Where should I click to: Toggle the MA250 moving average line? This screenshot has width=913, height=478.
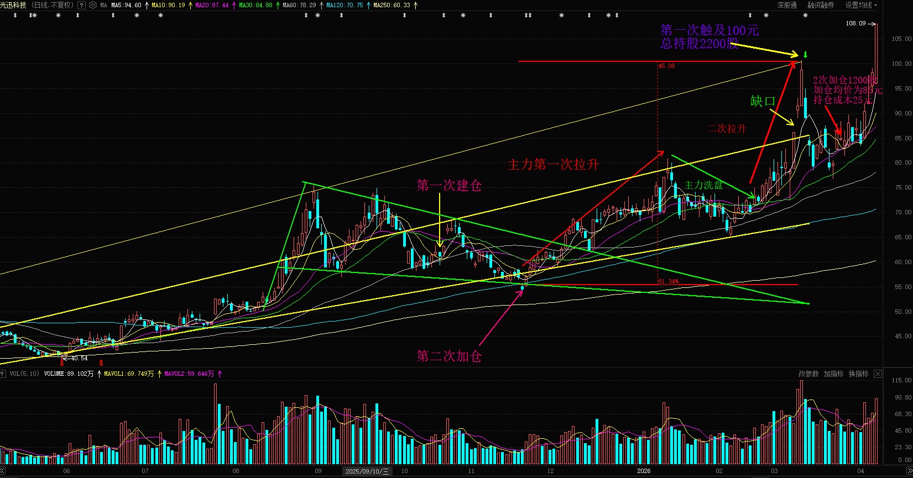392,5
